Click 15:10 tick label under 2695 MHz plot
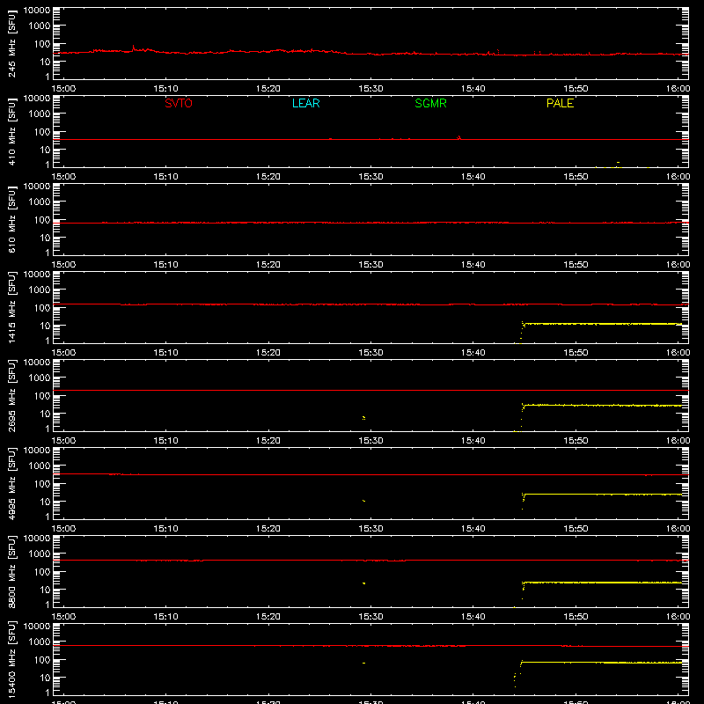This screenshot has height=704, width=704. point(165,441)
